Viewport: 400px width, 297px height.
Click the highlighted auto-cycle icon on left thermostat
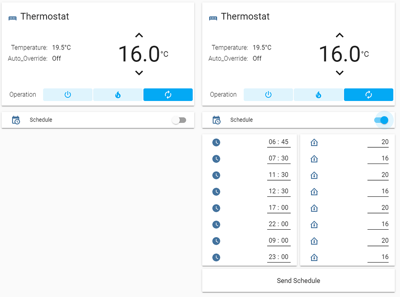(x=168, y=95)
